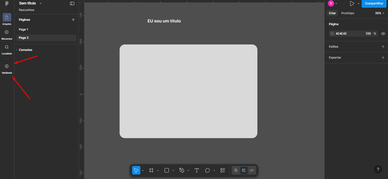Image resolution: width=388 pixels, height=179 pixels.
Task: Click the Páginas section header
Action: (25, 20)
